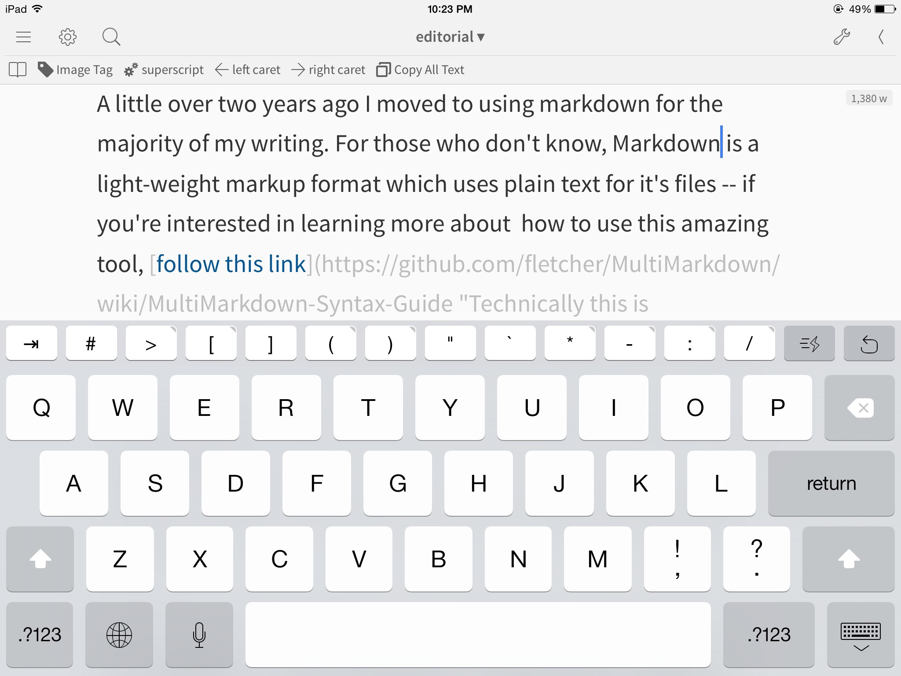Open the hamburger file list menu
901x676 pixels.
tap(23, 37)
